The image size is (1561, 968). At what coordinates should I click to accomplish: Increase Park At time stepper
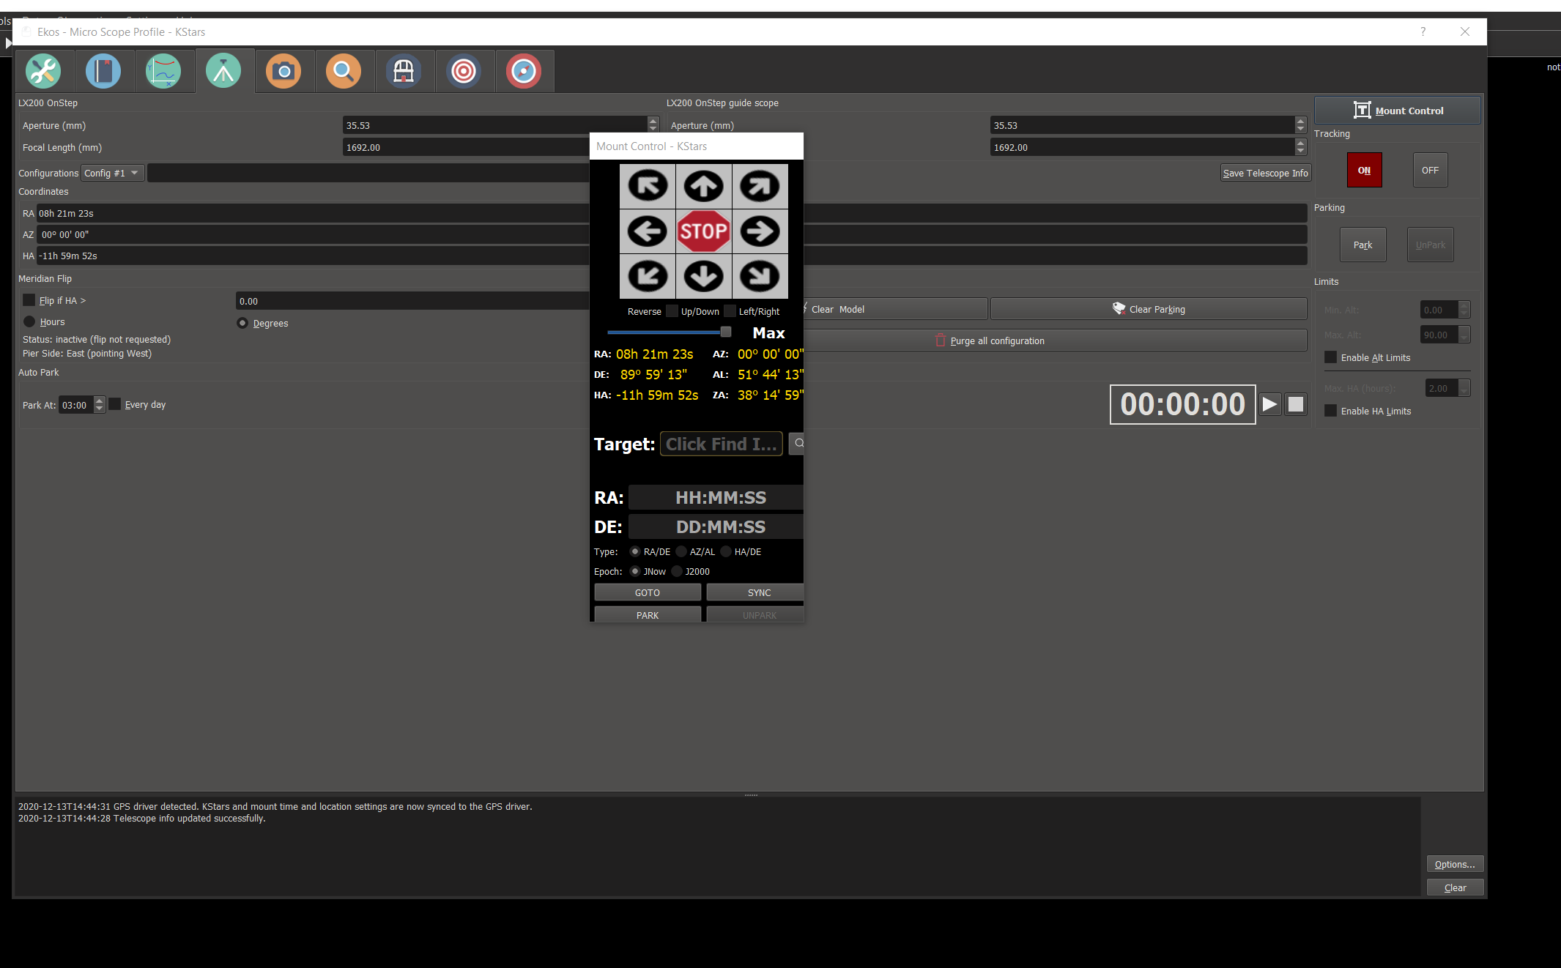(x=100, y=401)
